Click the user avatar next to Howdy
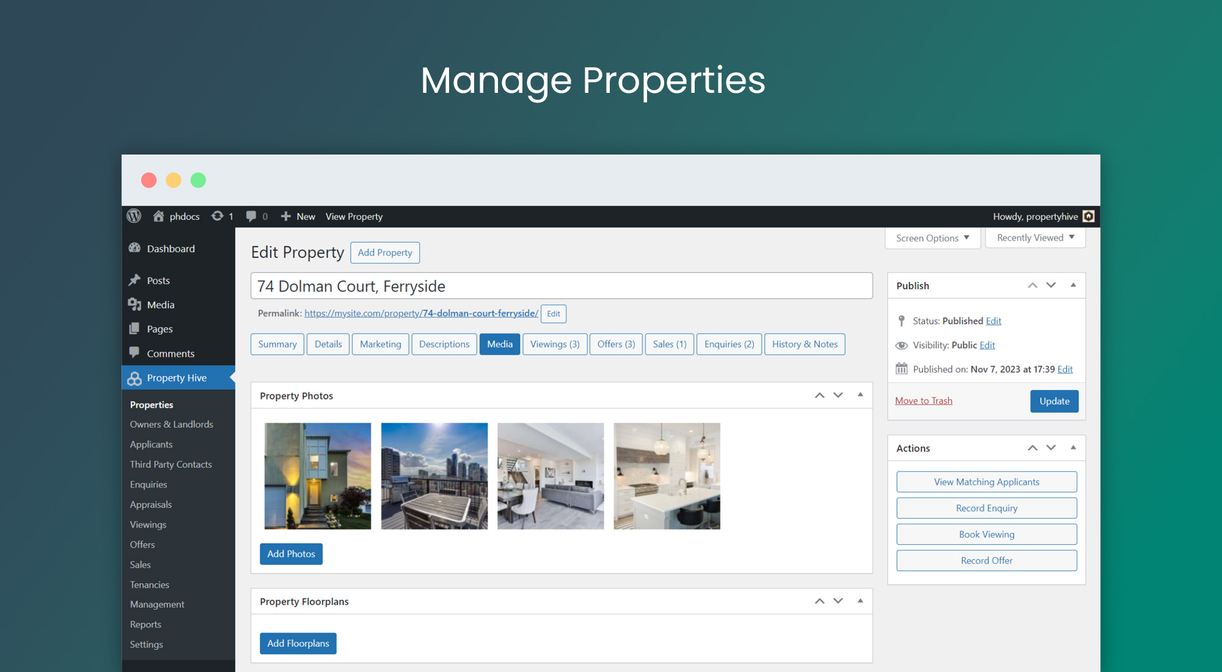Screen dimensions: 1222x672 1088,216
